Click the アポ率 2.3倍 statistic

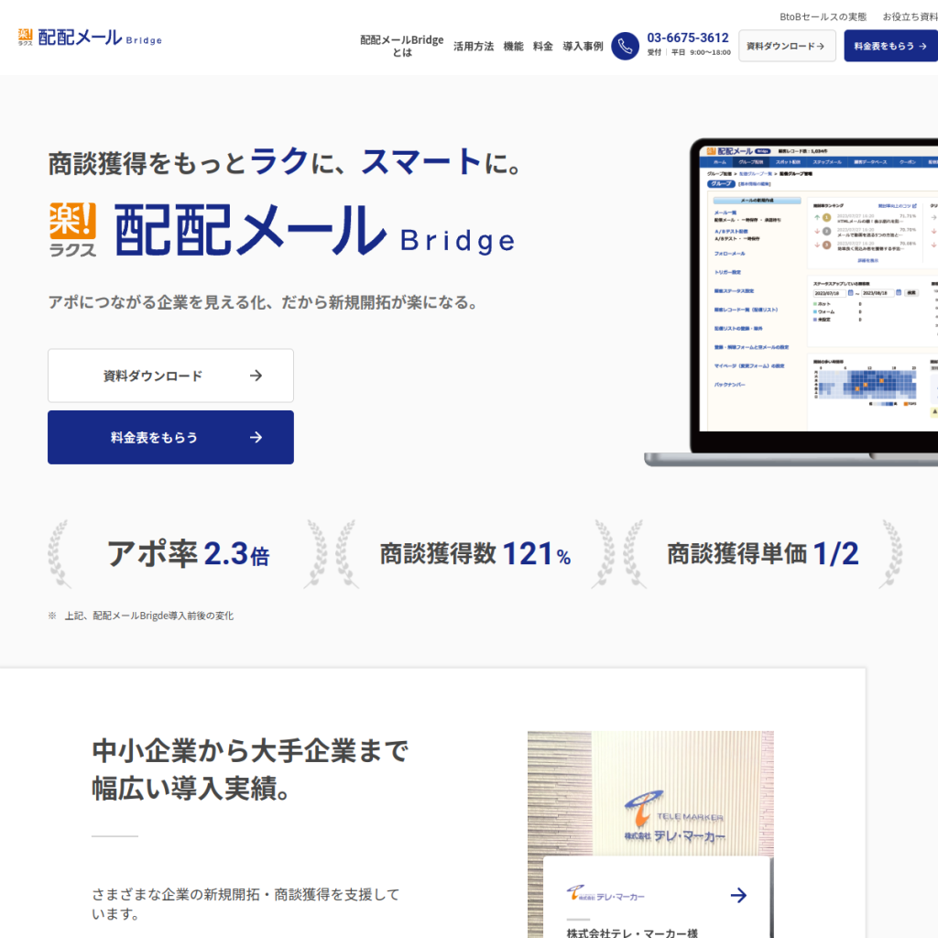coord(189,554)
